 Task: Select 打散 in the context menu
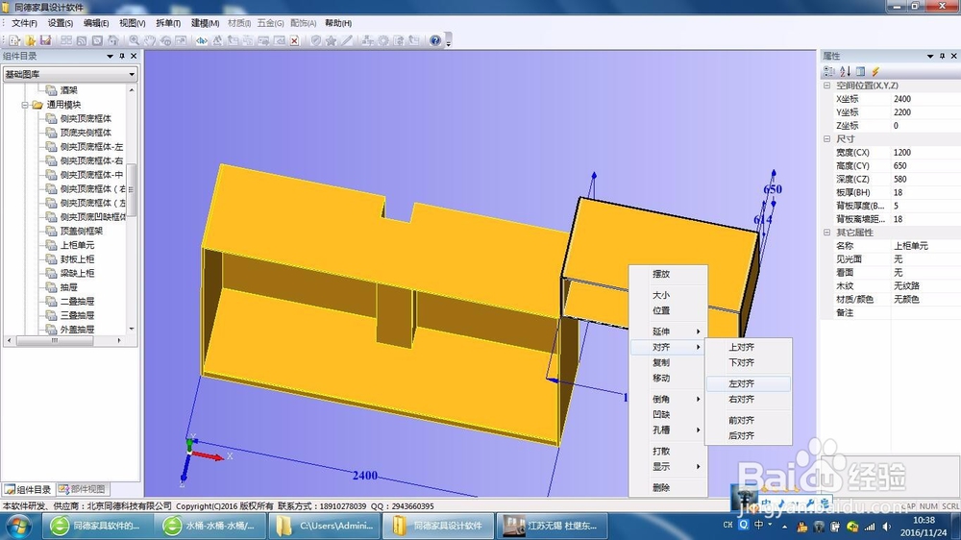[x=669, y=452]
